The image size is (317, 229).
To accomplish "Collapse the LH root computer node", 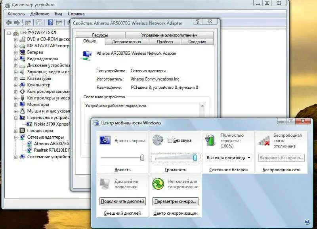I will (x=9, y=33).
